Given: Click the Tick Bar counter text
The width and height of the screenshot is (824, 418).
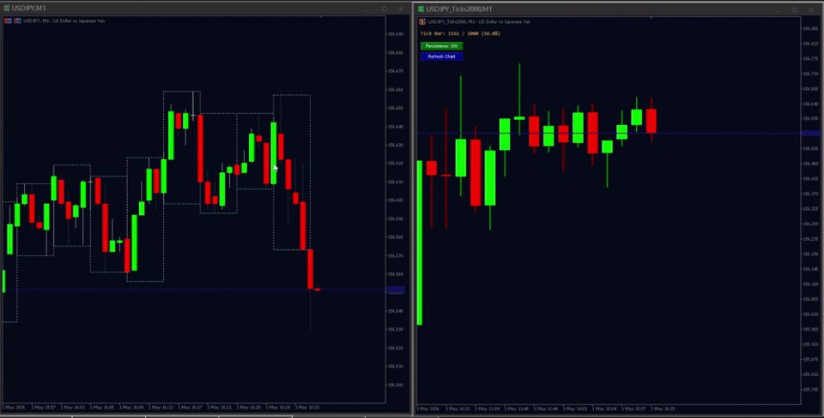Looking at the screenshot, I should click(460, 33).
